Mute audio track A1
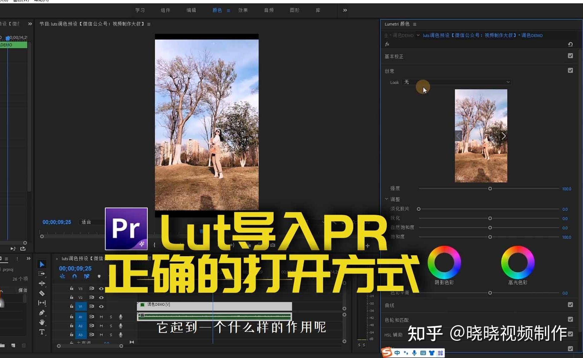This screenshot has width=583, height=358. 101,317
